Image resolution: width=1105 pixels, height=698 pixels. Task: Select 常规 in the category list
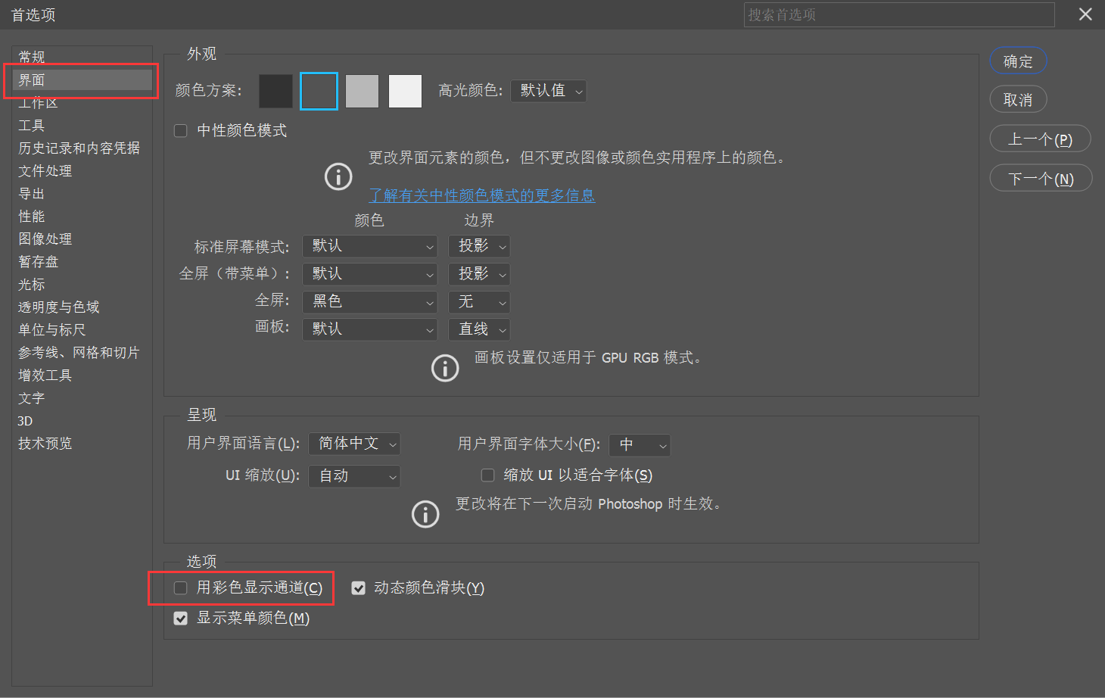coord(82,57)
